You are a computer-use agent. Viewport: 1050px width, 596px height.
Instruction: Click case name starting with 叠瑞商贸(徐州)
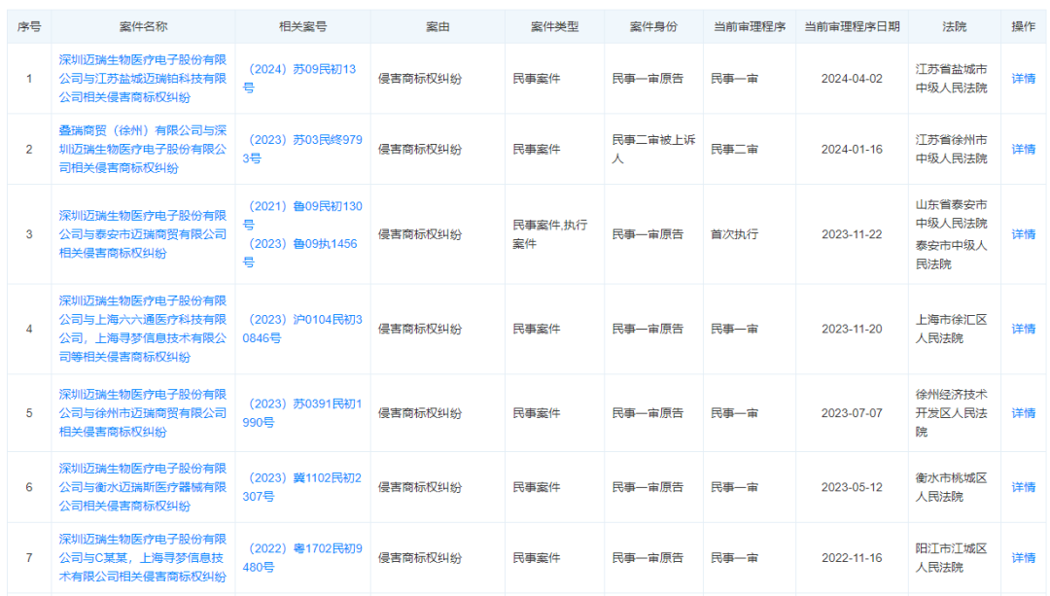pyautogui.click(x=143, y=150)
